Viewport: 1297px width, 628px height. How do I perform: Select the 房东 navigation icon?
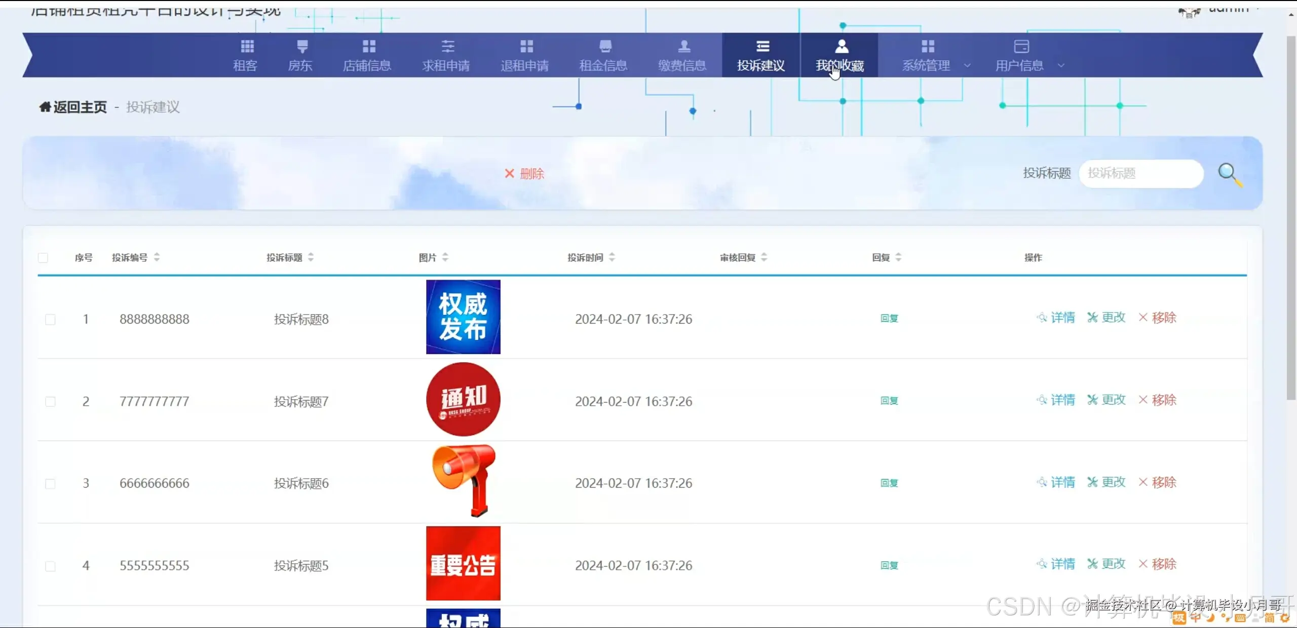coord(300,54)
